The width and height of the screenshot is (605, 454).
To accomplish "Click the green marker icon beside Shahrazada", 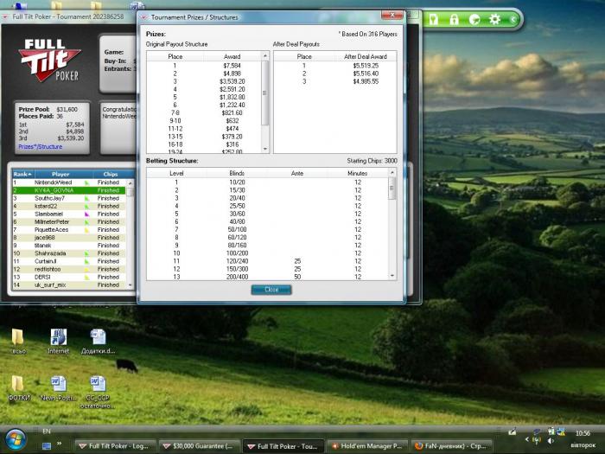I will 86,253.
